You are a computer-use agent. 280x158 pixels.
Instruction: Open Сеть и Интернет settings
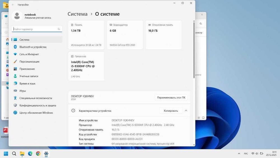(x=37, y=54)
